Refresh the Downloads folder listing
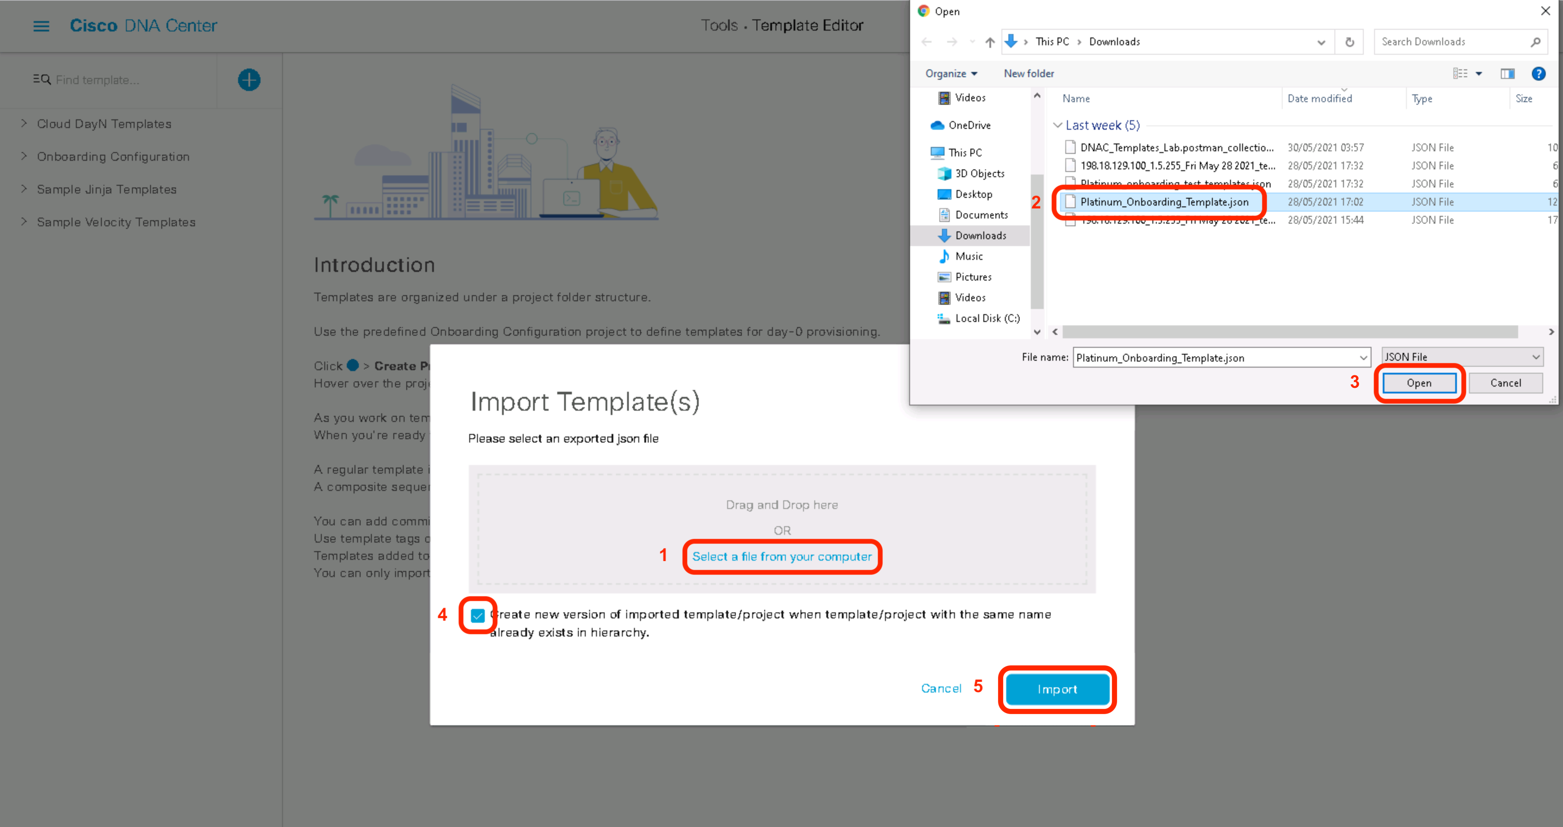The height and width of the screenshot is (827, 1563). coord(1350,42)
